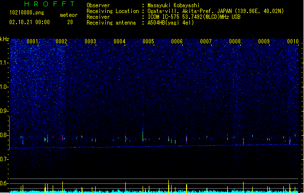Click time marker 0008
This screenshot has width=304, height=193.
(x=235, y=41)
